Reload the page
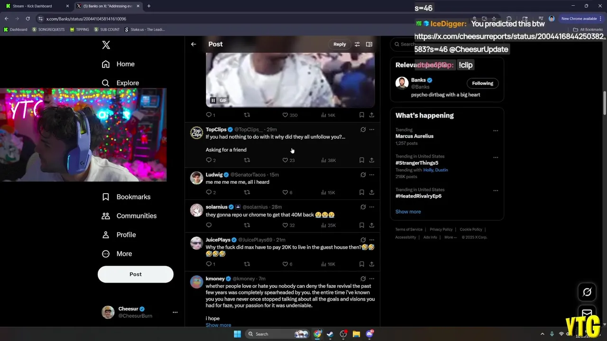This screenshot has width=607, height=341. (x=28, y=18)
